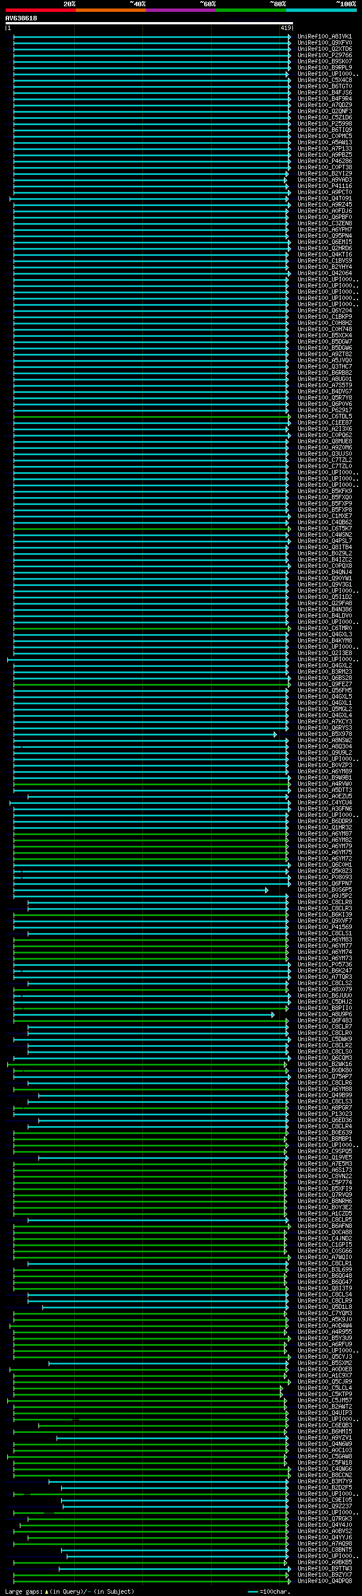Select the label UniRef100_A6YM89
362x1596 pixels.
(x=324, y=771)
